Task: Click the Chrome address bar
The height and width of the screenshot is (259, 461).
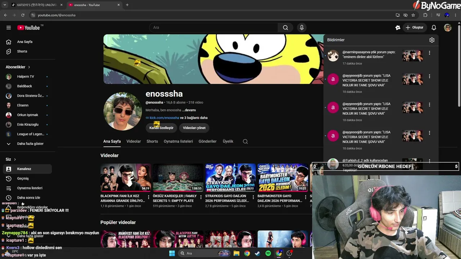Action: click(x=212, y=15)
